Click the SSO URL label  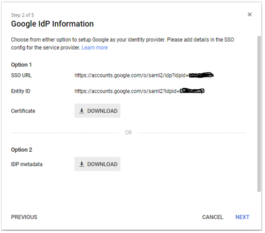[x=21, y=75]
